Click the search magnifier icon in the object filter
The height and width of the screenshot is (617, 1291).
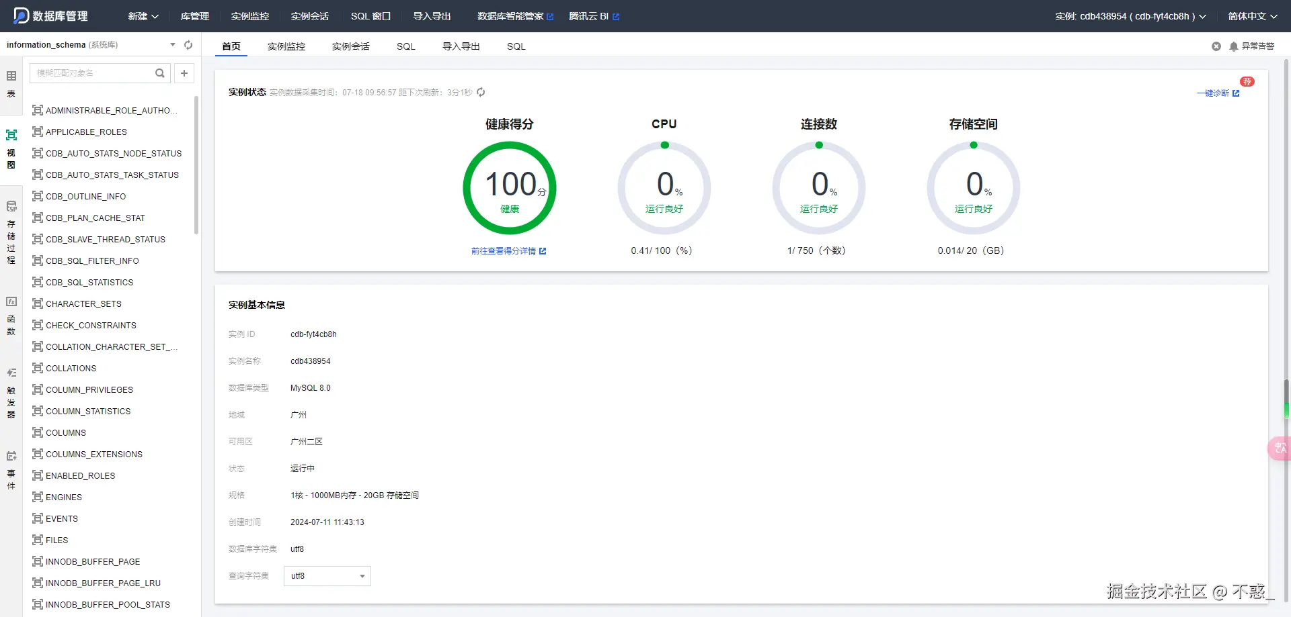click(160, 73)
